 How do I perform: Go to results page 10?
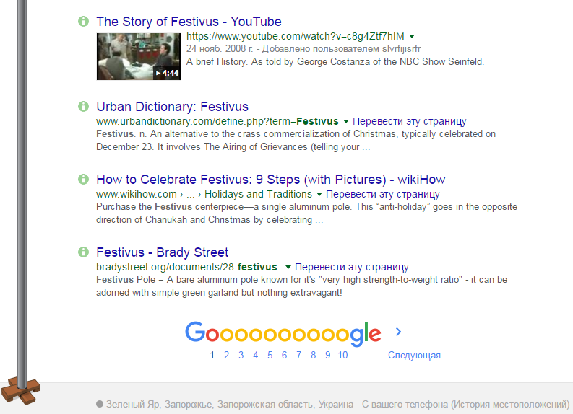click(x=342, y=355)
